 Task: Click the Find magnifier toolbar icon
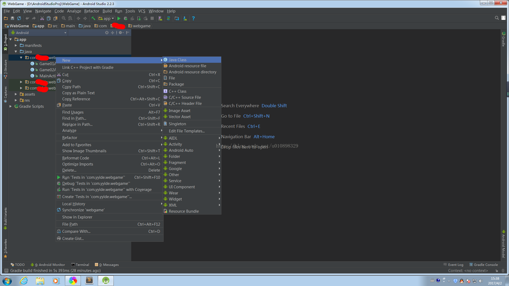tap(64, 18)
